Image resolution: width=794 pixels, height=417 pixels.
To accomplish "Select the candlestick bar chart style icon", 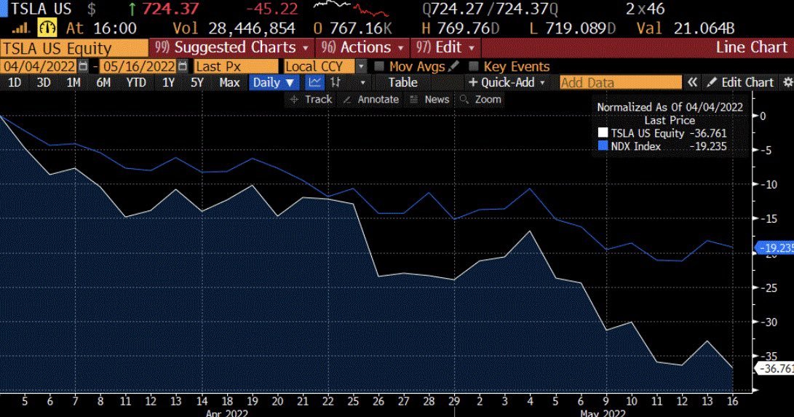I will (336, 82).
